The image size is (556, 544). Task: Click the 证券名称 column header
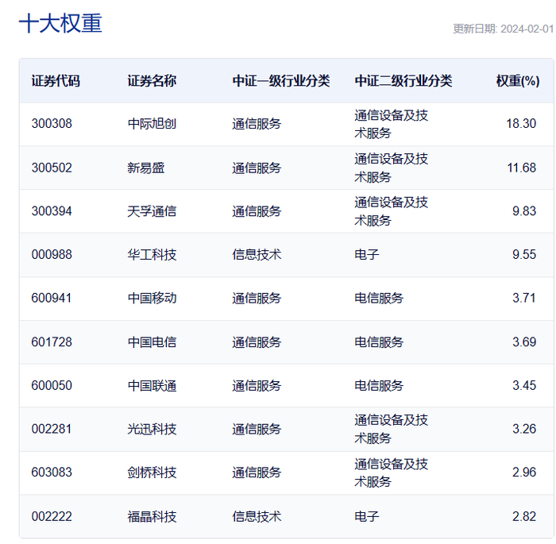coord(152,81)
